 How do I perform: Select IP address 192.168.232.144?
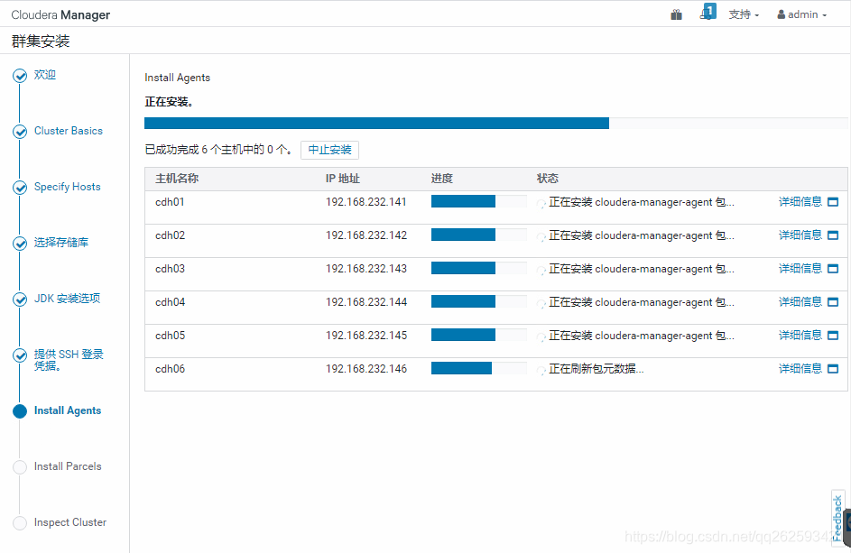click(x=366, y=302)
